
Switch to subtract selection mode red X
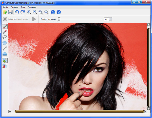[x=5, y=66]
